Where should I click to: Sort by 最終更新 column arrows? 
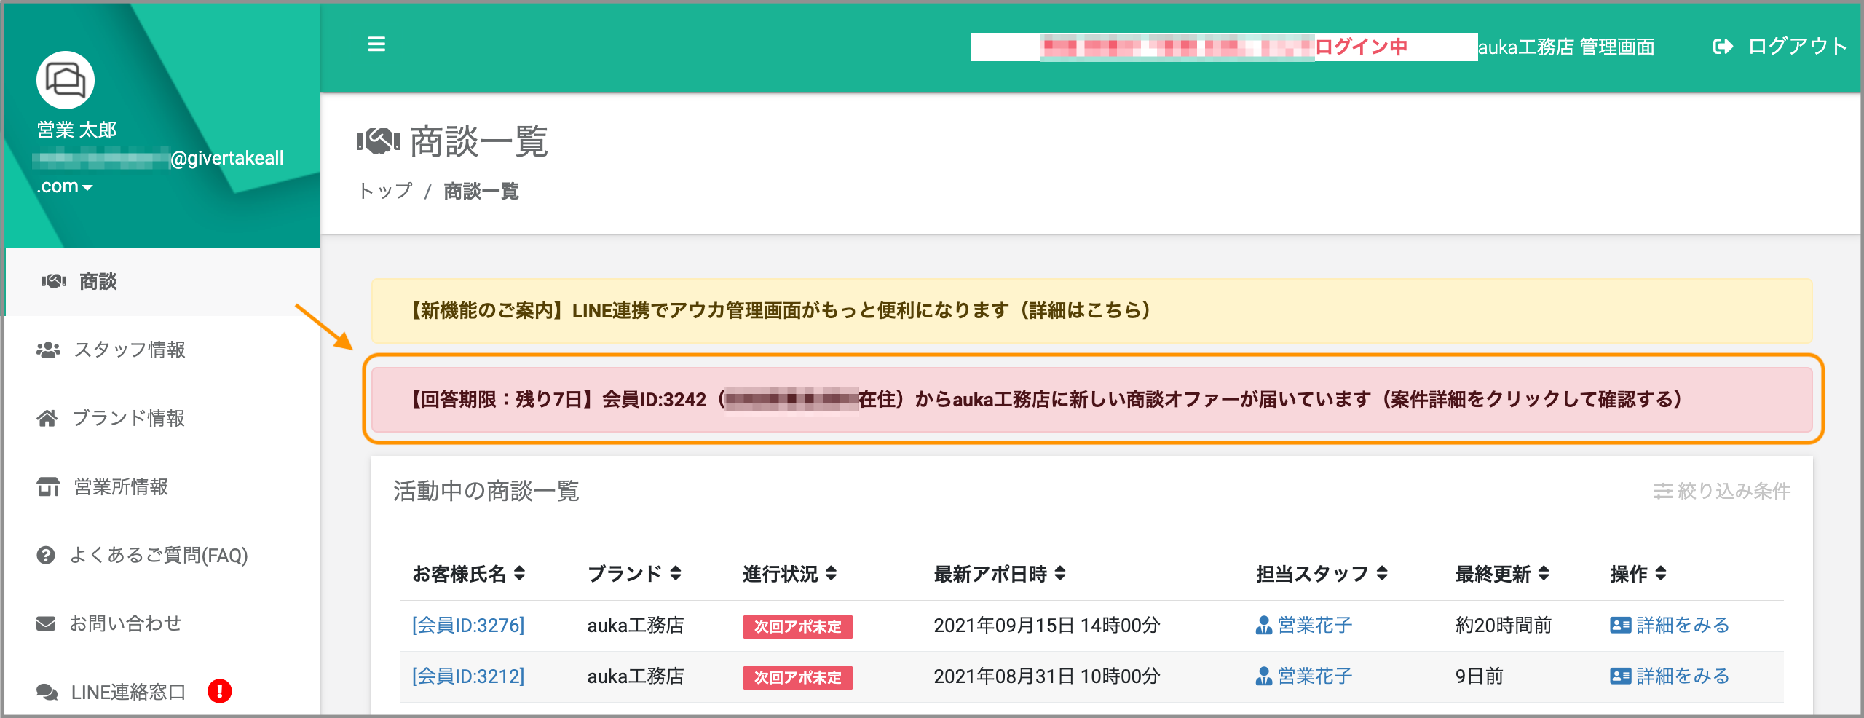point(1544,574)
